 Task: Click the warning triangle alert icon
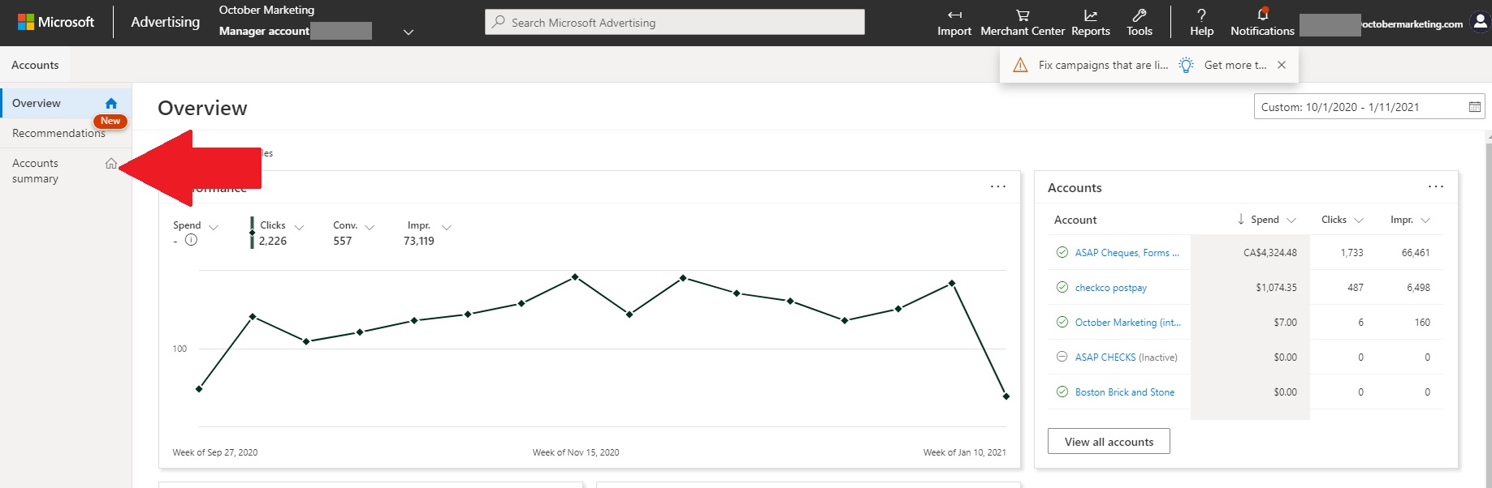click(x=1021, y=65)
